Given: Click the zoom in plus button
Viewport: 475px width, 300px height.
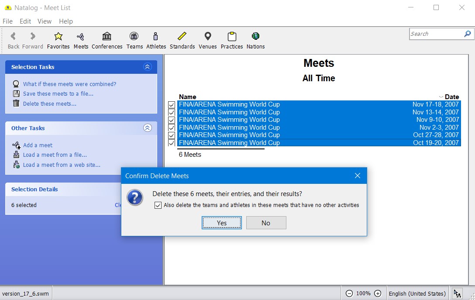Looking at the screenshot, I should coord(378,293).
